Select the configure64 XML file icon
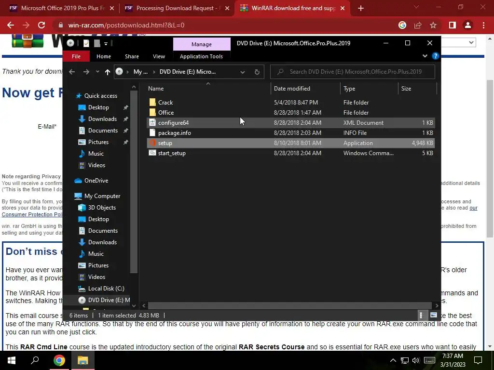Screen dimensions: 494x370 152,122
